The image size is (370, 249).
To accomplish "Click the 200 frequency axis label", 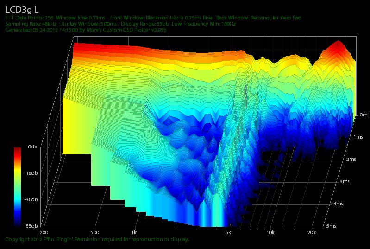I will (44, 233).
